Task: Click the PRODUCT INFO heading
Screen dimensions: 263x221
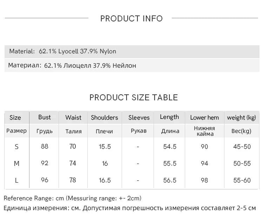Action: tap(131, 19)
